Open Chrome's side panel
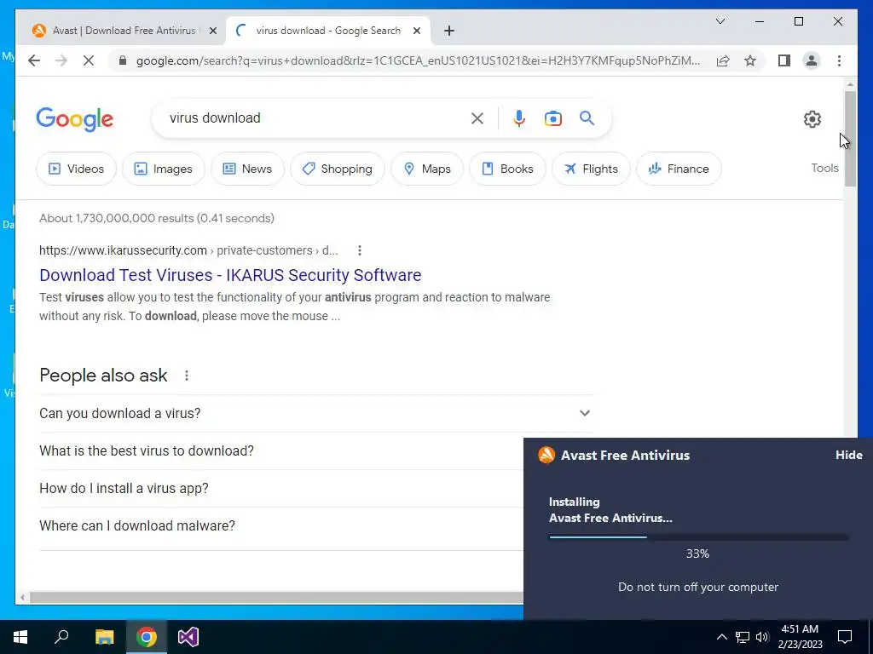The width and height of the screenshot is (873, 654). click(784, 60)
